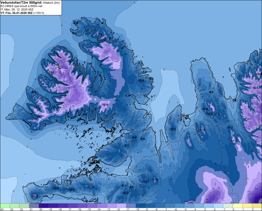The width and height of the screenshot is (262, 211).
Task: Click the grayish-purple swatch above the -21 label
Action: [34, 205]
